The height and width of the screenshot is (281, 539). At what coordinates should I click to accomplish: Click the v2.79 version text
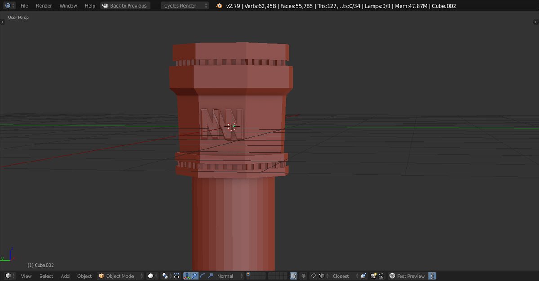tap(233, 6)
